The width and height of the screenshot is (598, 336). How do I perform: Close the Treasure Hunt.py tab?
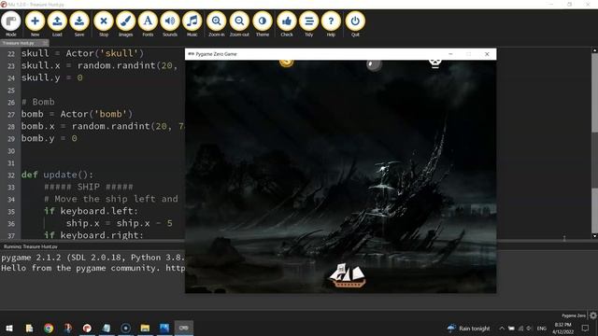(46, 43)
